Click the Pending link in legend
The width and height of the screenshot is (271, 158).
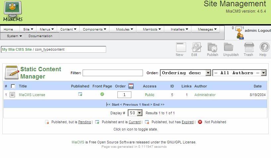click(x=85, y=122)
